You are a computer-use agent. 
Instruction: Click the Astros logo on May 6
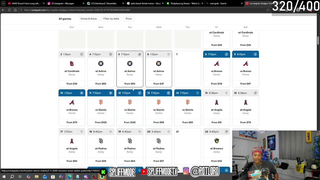(159, 64)
